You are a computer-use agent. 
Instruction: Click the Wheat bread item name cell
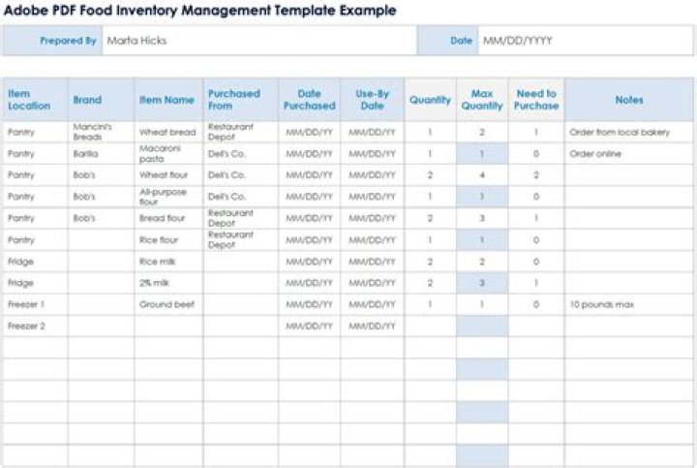tap(168, 132)
